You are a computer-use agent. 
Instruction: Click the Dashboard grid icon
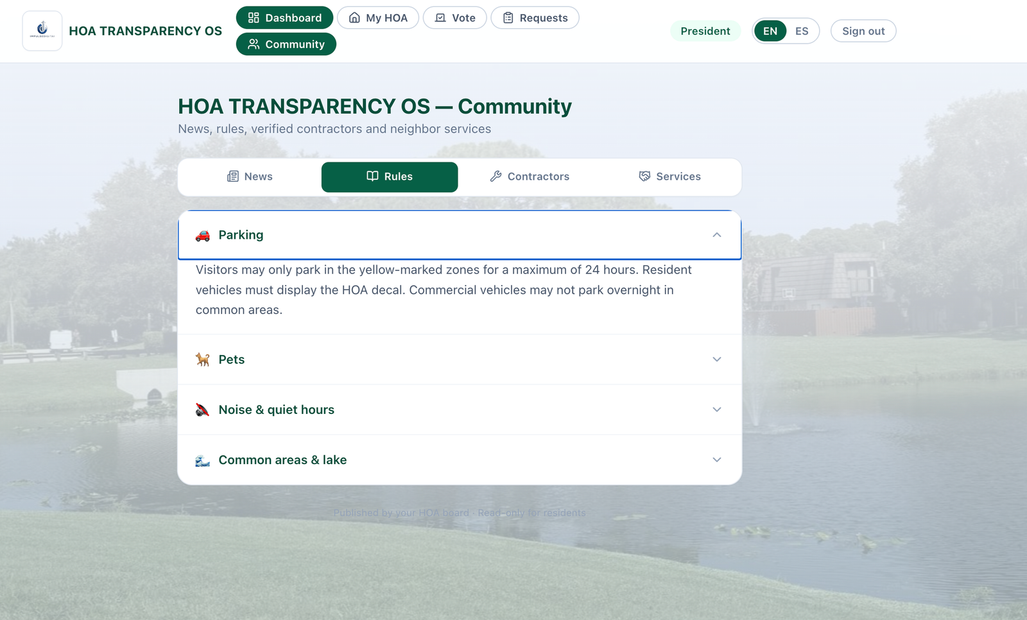(254, 18)
